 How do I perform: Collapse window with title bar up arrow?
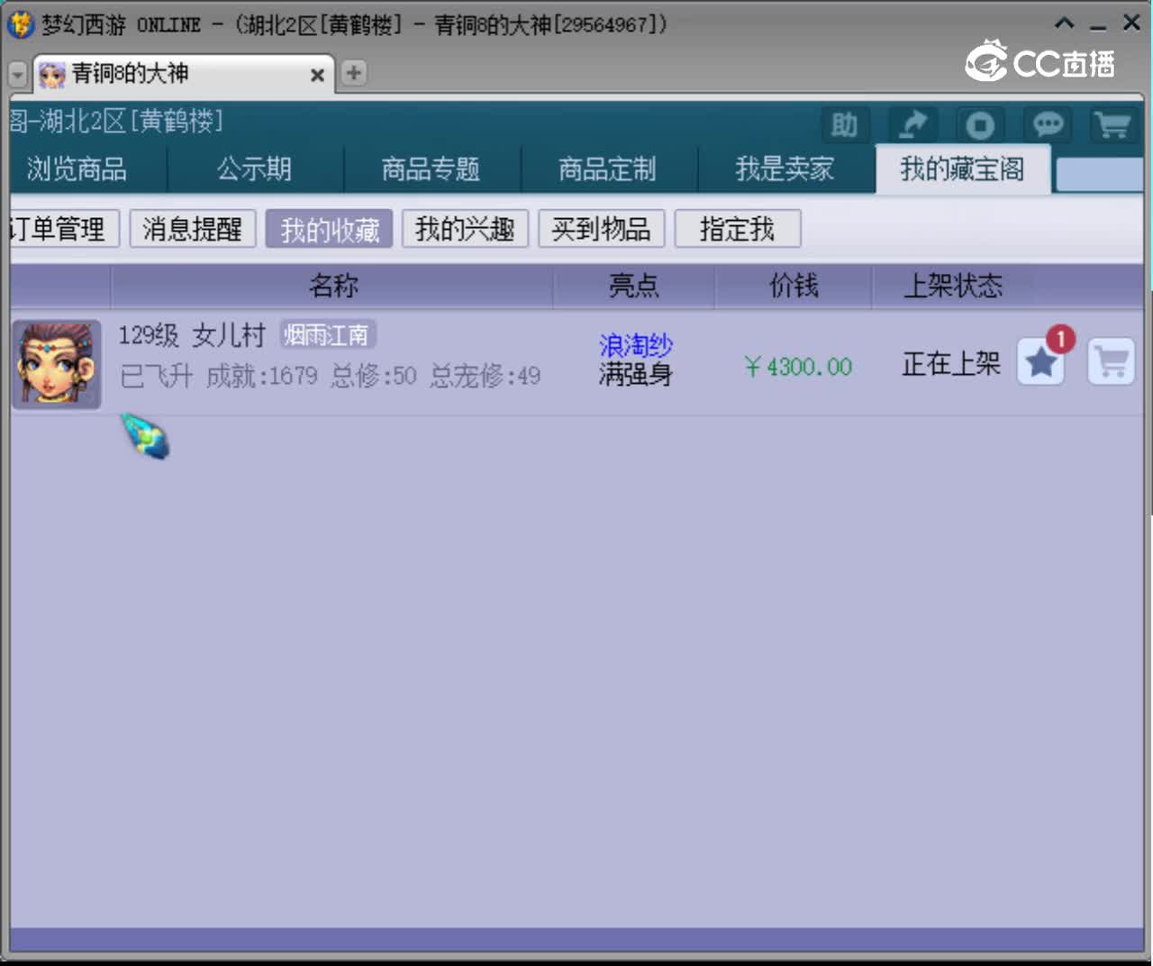point(1065,23)
